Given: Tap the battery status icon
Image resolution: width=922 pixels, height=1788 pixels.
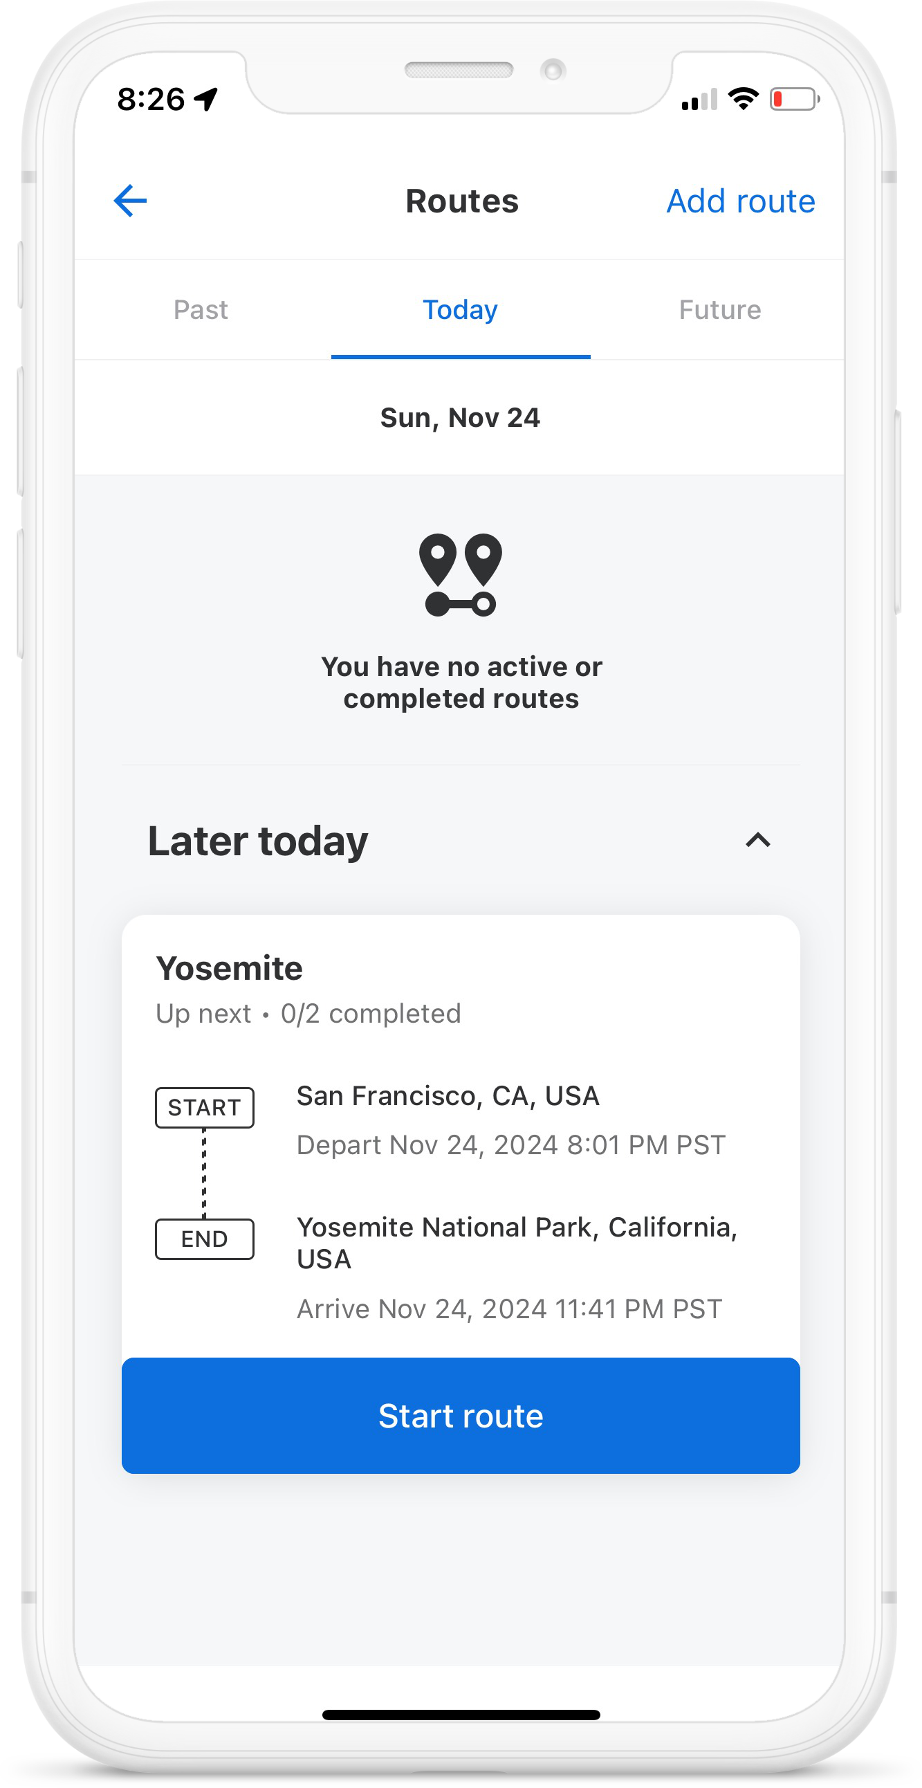Looking at the screenshot, I should point(794,99).
